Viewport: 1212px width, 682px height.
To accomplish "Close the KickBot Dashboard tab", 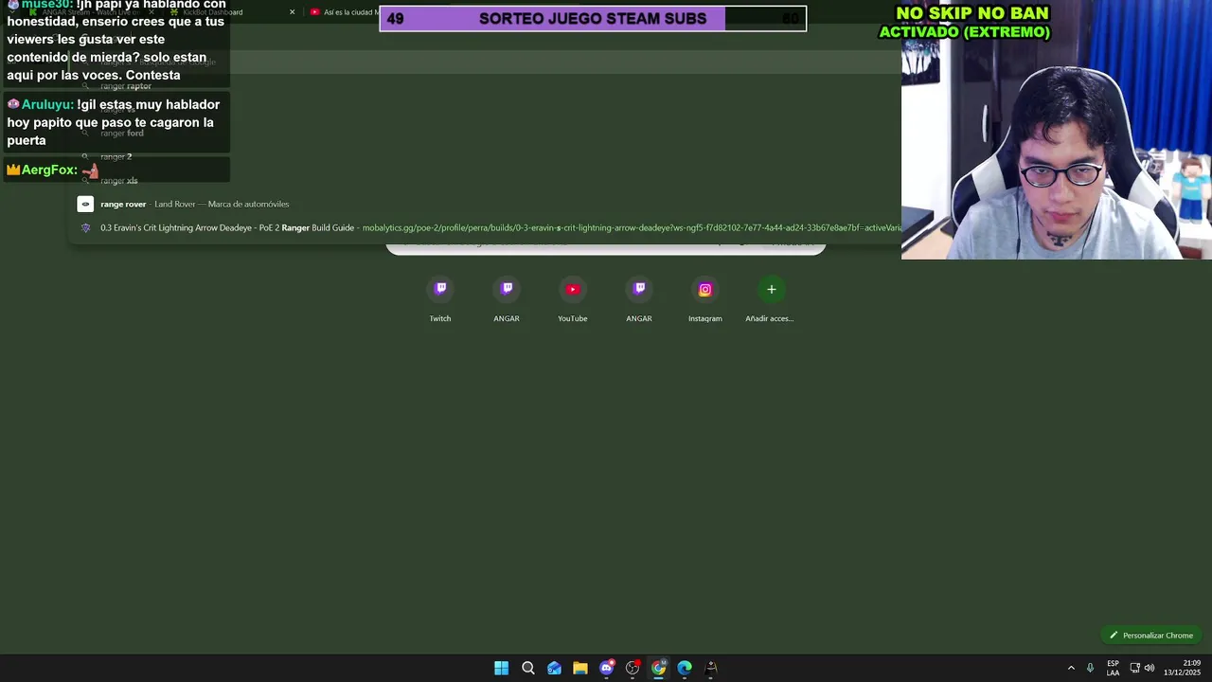I will pyautogui.click(x=292, y=12).
